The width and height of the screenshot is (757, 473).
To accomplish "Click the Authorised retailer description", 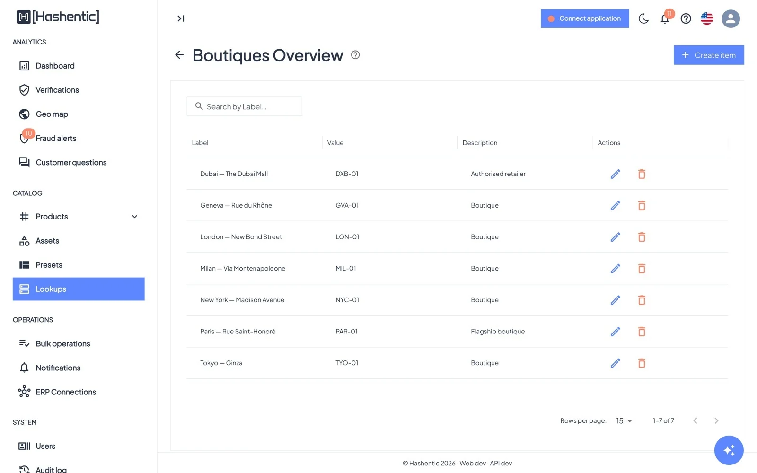I will tap(498, 174).
